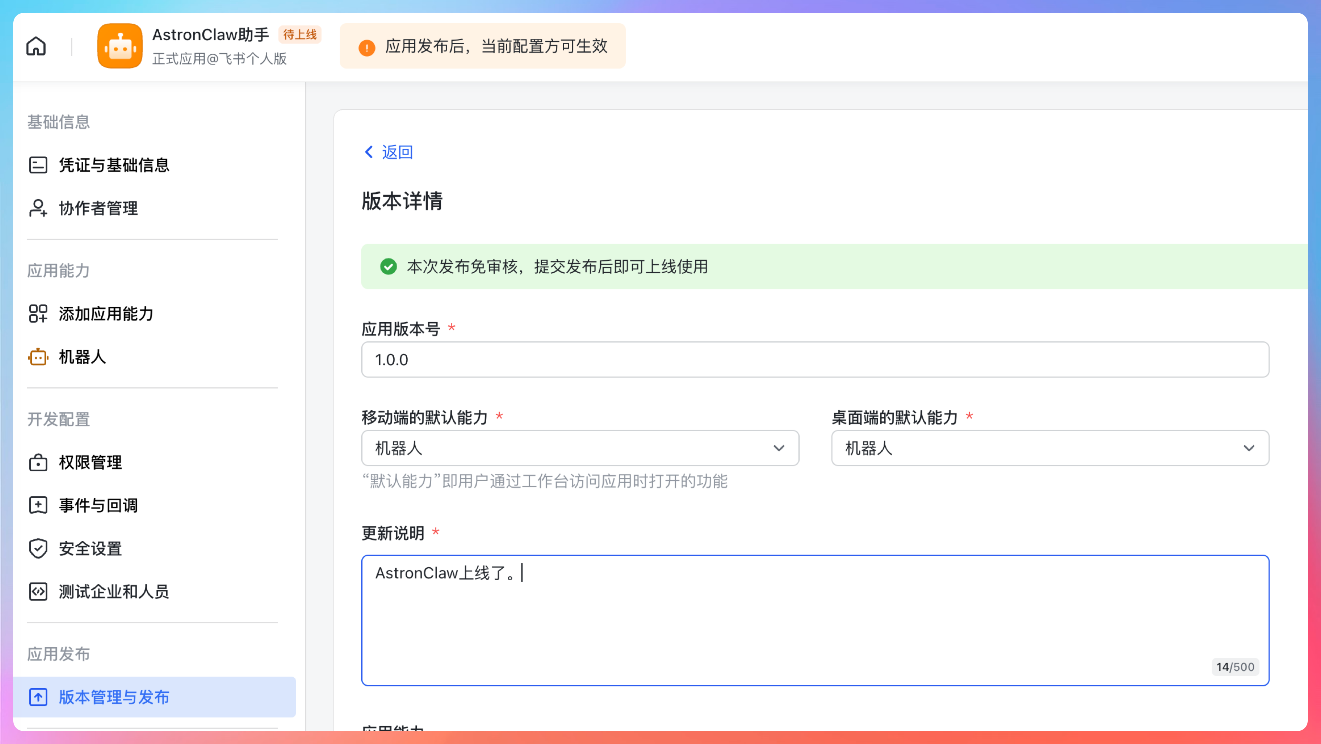Click the collaborator management person icon
Image resolution: width=1321 pixels, height=744 pixels.
[x=38, y=208]
